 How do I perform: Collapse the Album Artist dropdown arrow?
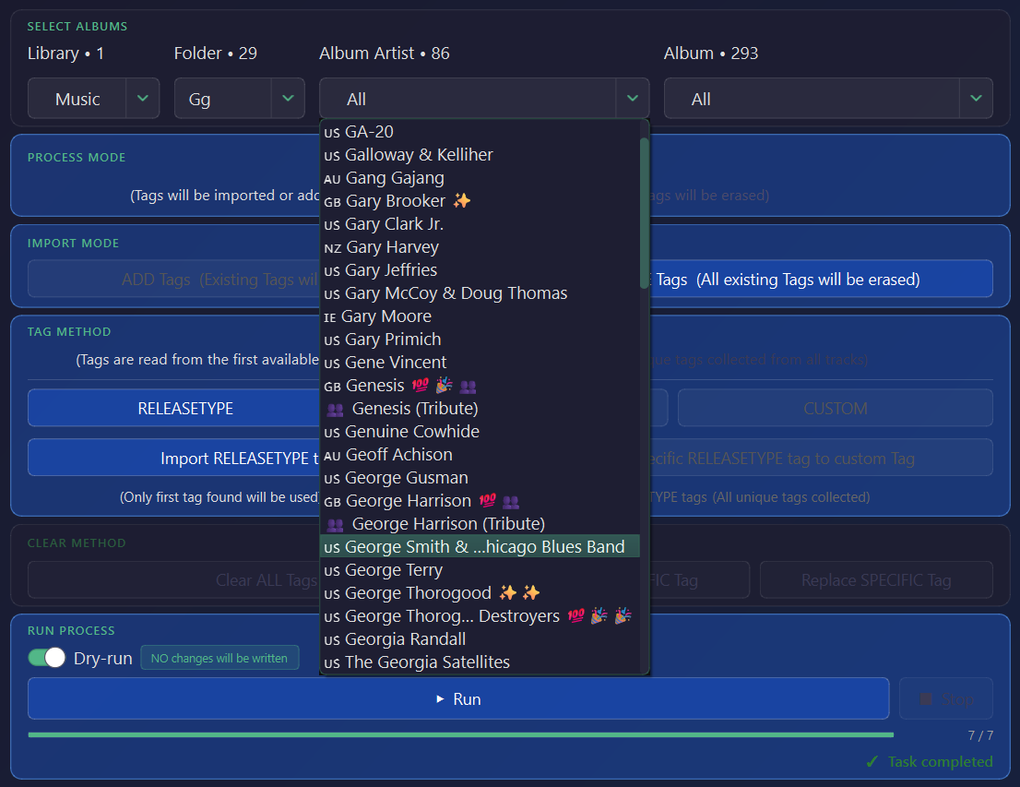[x=633, y=99]
